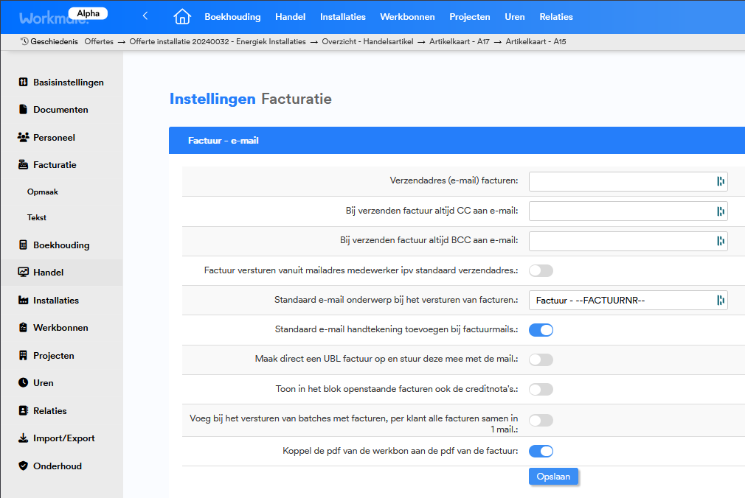Screen dimensions: 745x498
Task: Open the Werkbonnen top menu
Action: pos(407,17)
